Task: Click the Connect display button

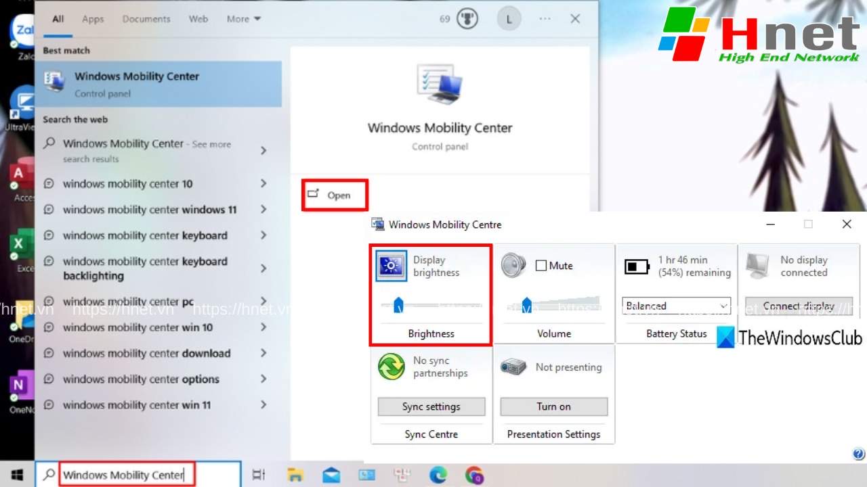Action: (x=799, y=306)
